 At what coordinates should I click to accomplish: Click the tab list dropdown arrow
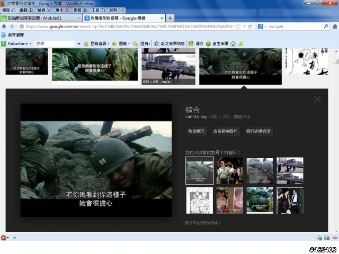point(336,18)
